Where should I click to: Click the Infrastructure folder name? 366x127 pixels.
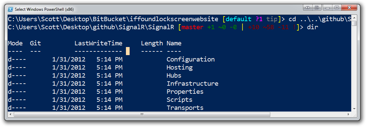pos(192,84)
